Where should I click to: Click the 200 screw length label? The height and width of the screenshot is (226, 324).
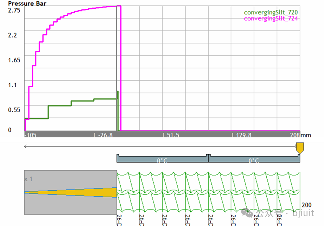click(x=306, y=205)
